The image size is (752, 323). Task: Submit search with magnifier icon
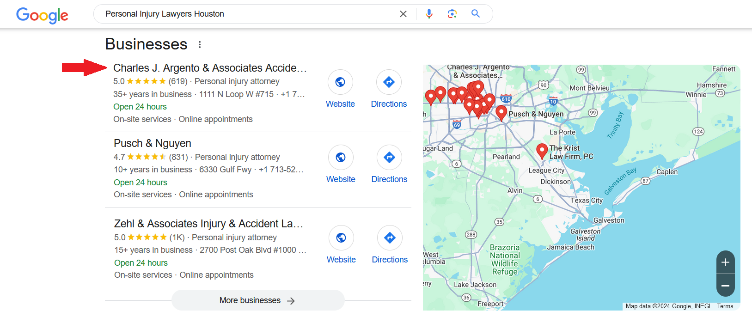coord(475,14)
